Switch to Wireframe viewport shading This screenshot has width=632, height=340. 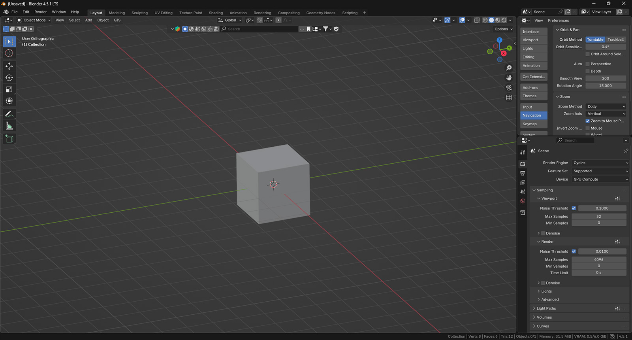(x=485, y=20)
